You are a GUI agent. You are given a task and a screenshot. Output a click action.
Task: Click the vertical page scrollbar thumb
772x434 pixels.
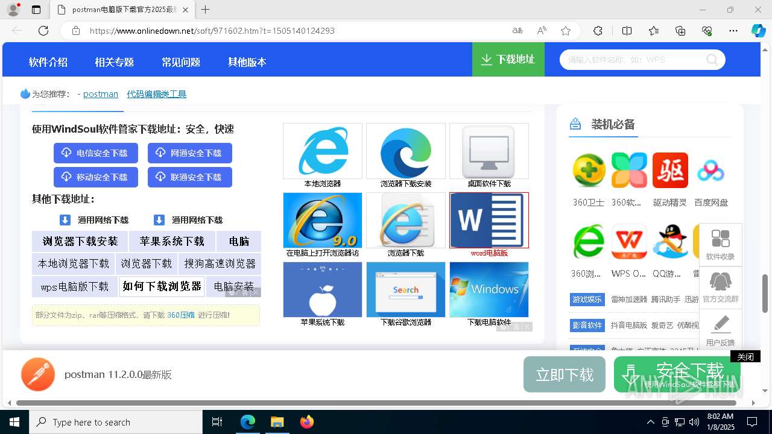coord(765,294)
